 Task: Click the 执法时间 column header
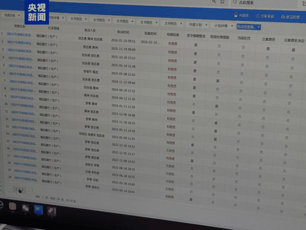click(123, 32)
